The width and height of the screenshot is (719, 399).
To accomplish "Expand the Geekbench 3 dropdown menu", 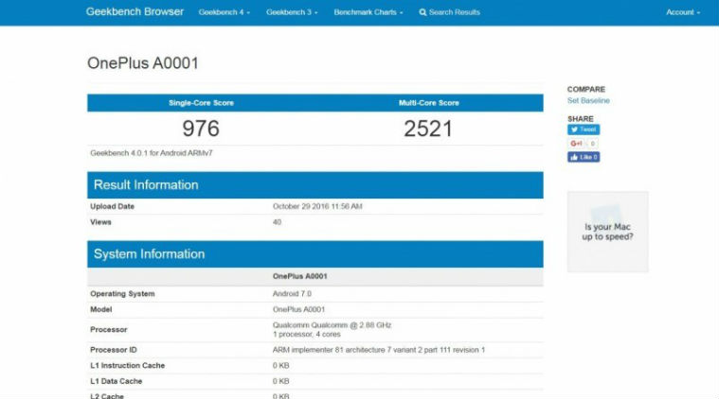I will 291,12.
